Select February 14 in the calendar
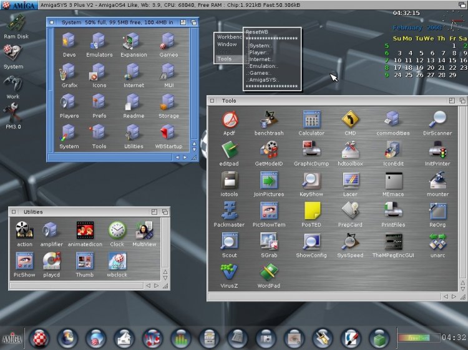Viewport: 468px width, 350px height. 441,60
